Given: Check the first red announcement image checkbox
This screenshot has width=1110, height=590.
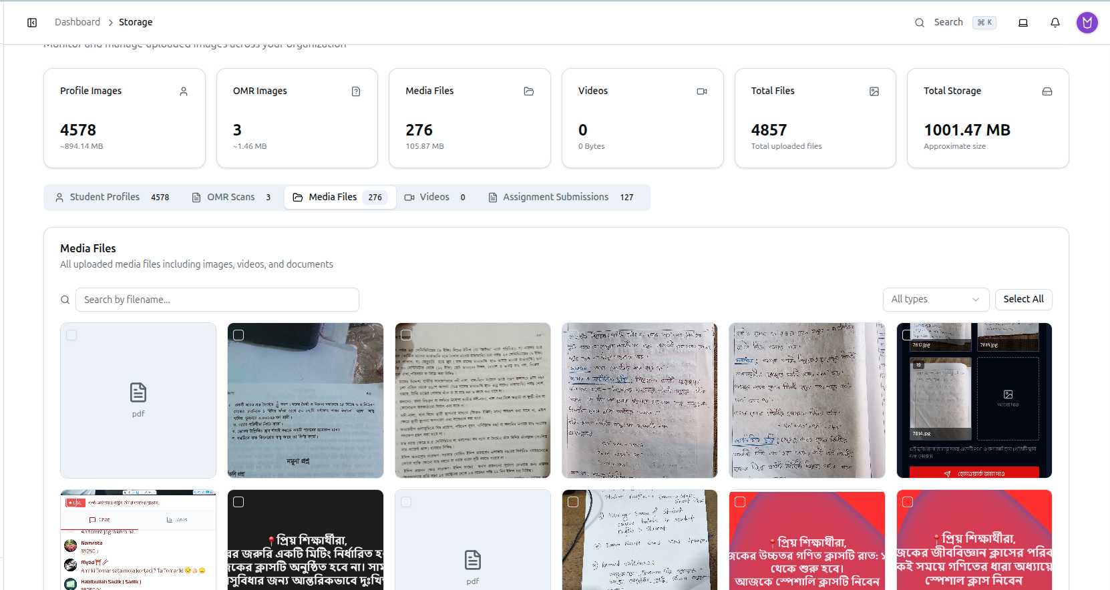Looking at the screenshot, I should [740, 502].
